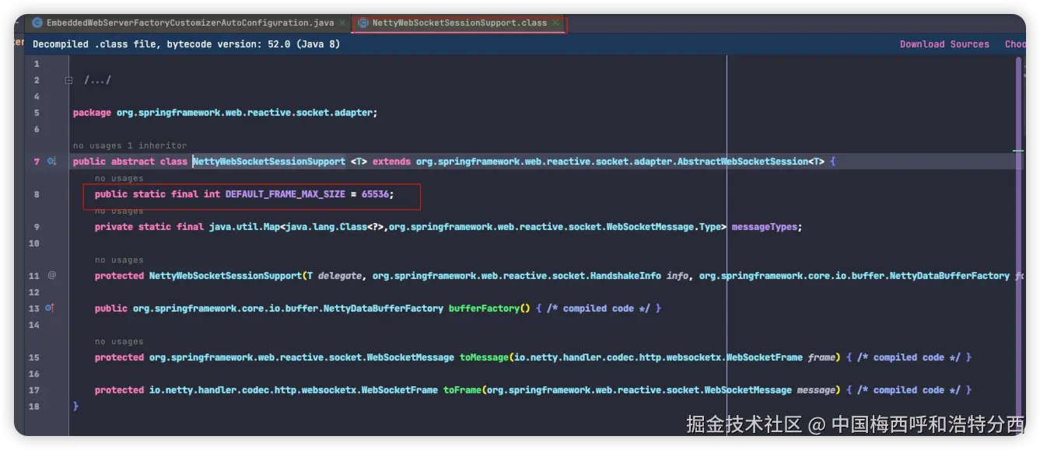1040x450 pixels.
Task: Click the 65536 value on line 8
Action: click(x=375, y=194)
